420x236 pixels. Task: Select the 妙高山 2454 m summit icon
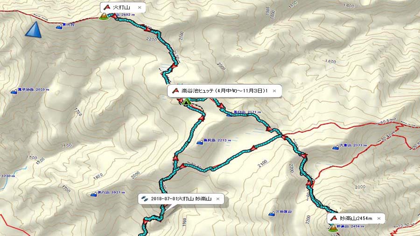[x=333, y=228]
